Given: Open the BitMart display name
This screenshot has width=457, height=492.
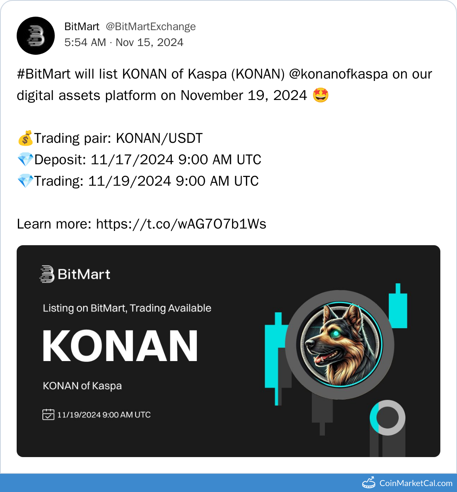Looking at the screenshot, I should tap(82, 27).
